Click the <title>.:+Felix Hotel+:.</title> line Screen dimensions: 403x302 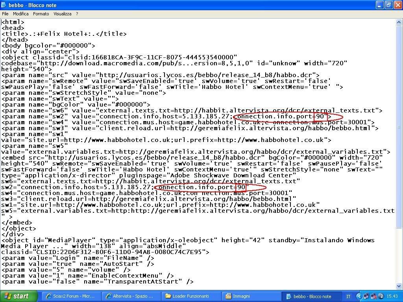pyautogui.click(x=64, y=34)
